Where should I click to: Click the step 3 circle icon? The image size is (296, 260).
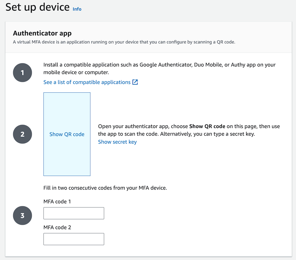[22, 216]
